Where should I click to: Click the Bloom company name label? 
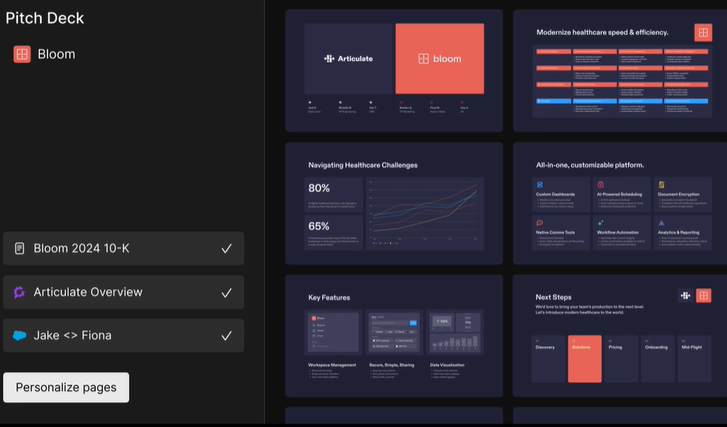pos(56,54)
